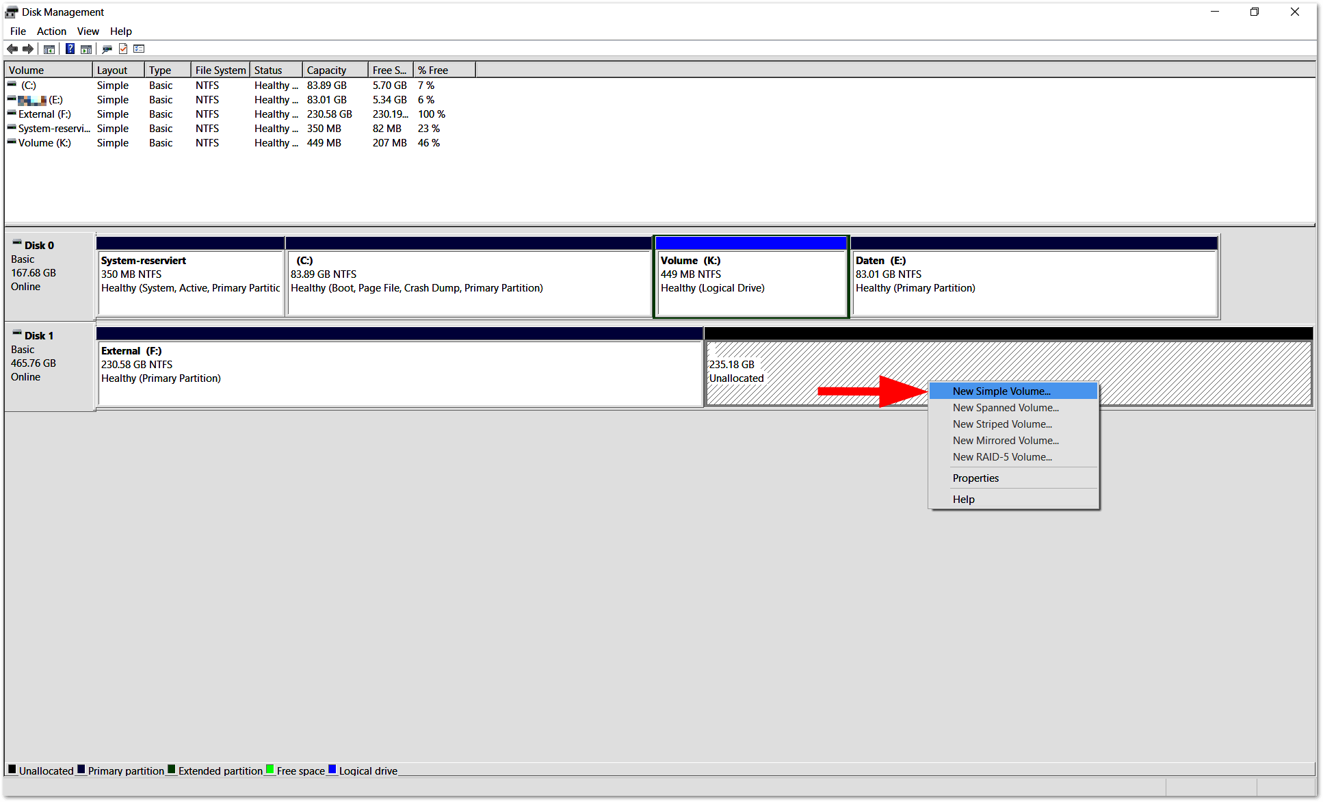Select Properties in the context menu
This screenshot has width=1323, height=802.
975,478
